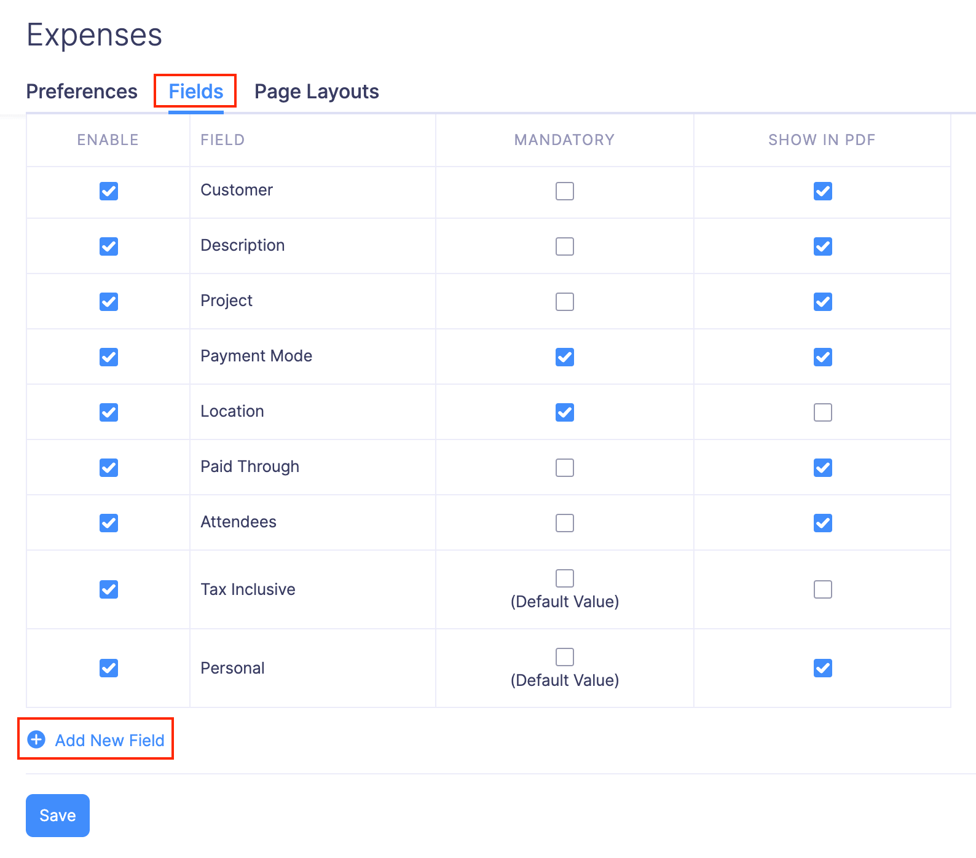
Task: Disable the Project field
Action: pyautogui.click(x=108, y=301)
